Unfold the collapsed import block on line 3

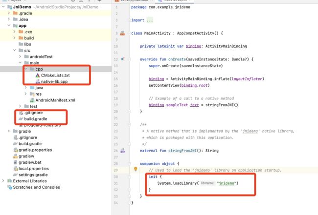tap(129, 20)
